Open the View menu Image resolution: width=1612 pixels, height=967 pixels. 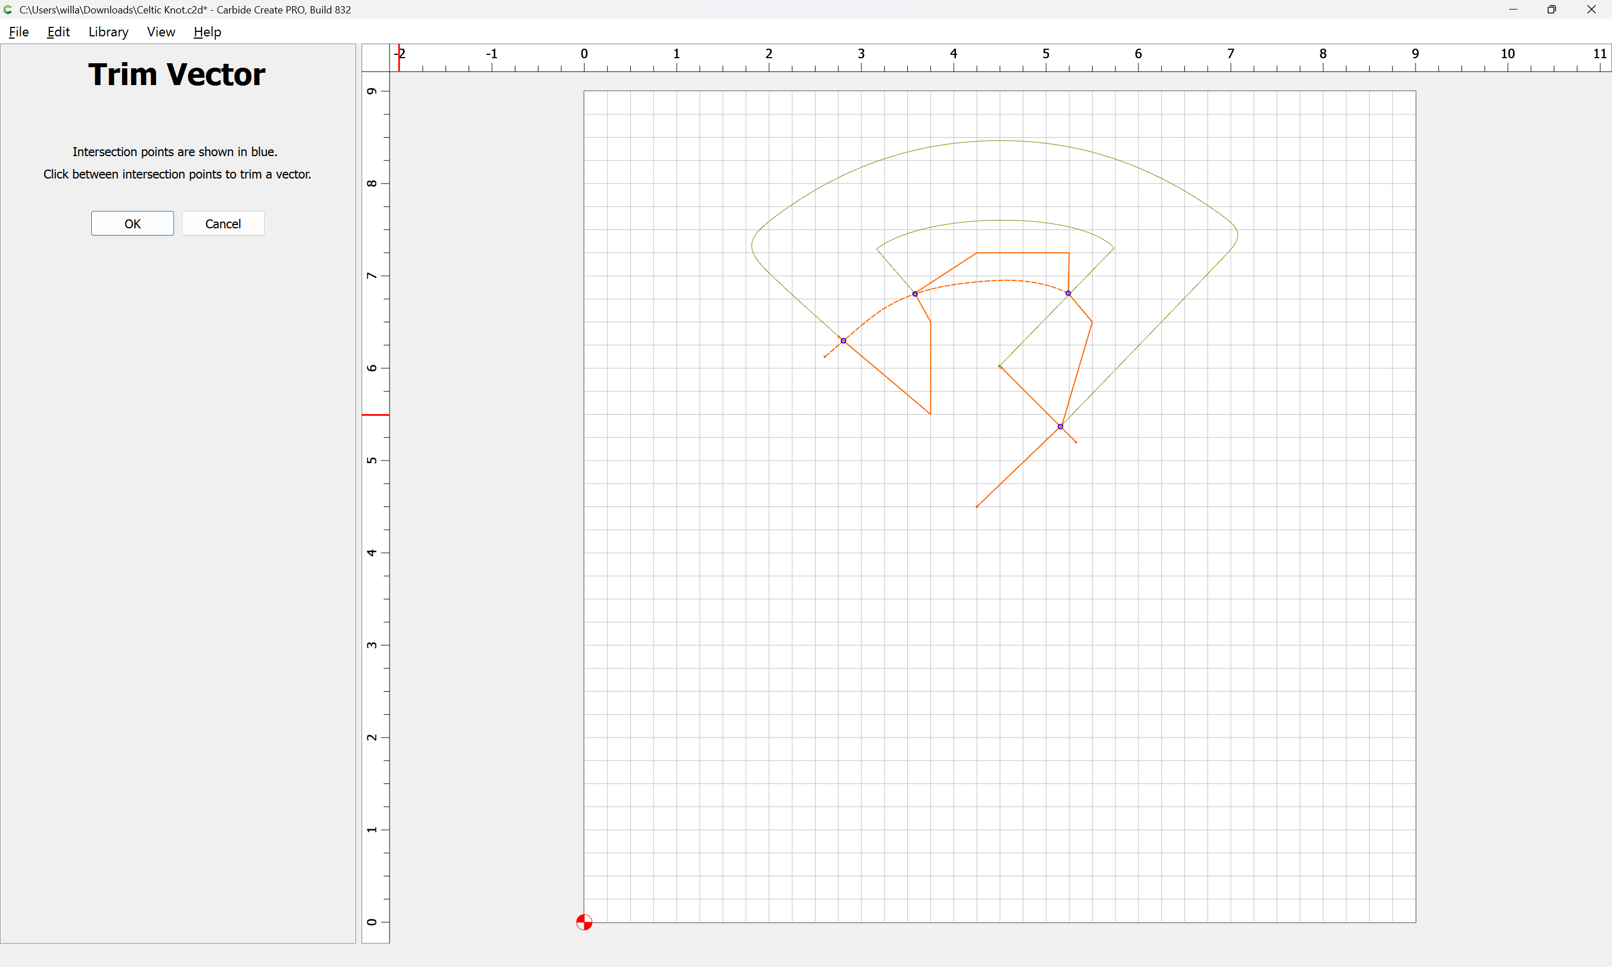pyautogui.click(x=160, y=32)
